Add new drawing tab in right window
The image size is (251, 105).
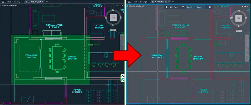[173, 2]
